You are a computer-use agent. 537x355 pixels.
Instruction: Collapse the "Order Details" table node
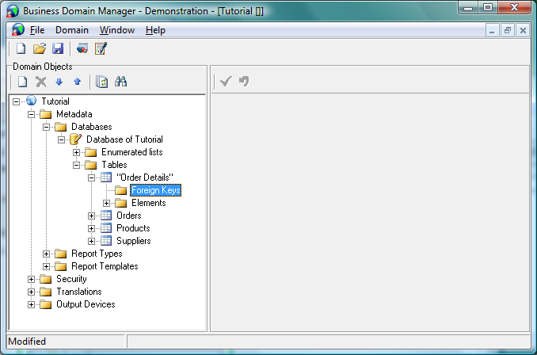[92, 177]
